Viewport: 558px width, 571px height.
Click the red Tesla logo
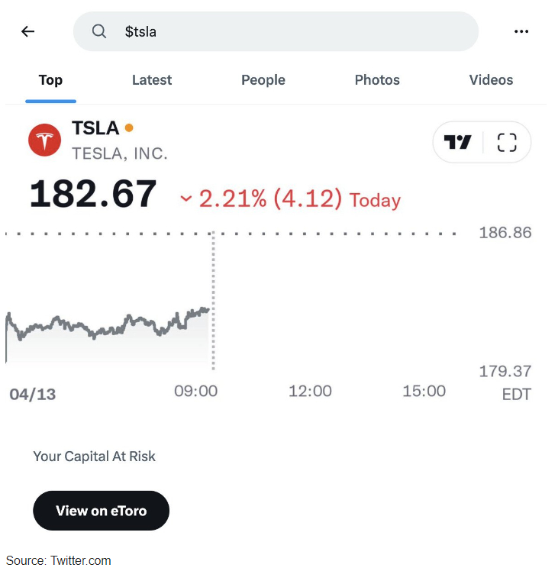[45, 140]
